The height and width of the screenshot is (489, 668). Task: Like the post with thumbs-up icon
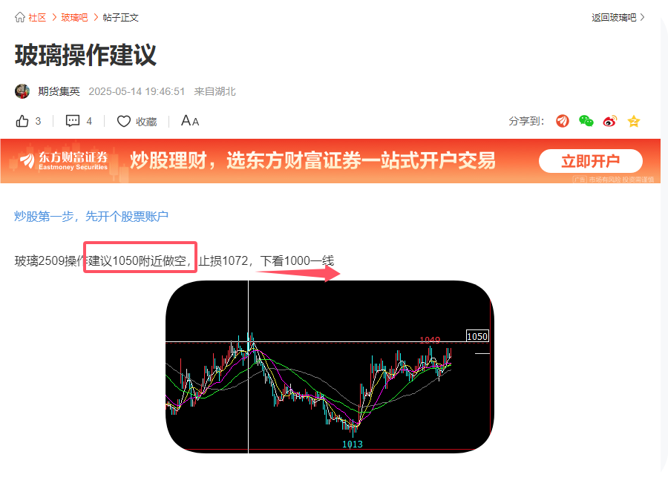22,122
